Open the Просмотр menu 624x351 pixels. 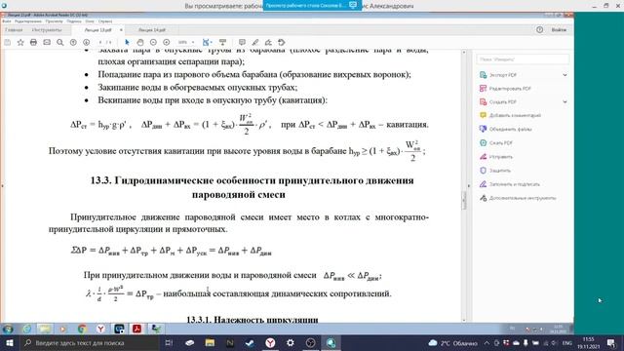(55, 21)
